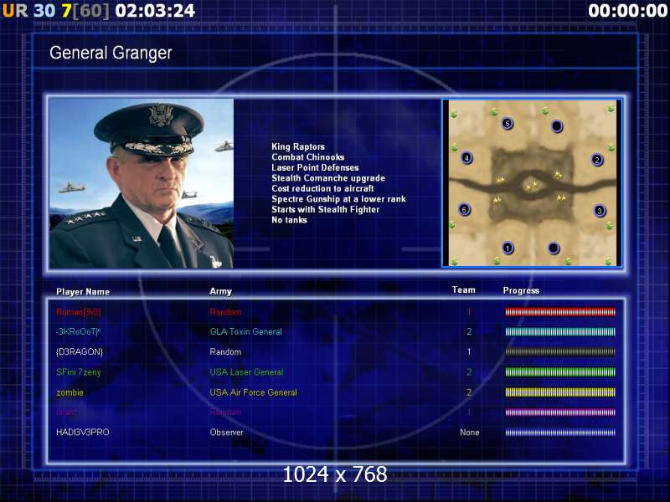Select player HADI3V3PRO
The height and width of the screenshot is (502, 670).
coord(82,432)
